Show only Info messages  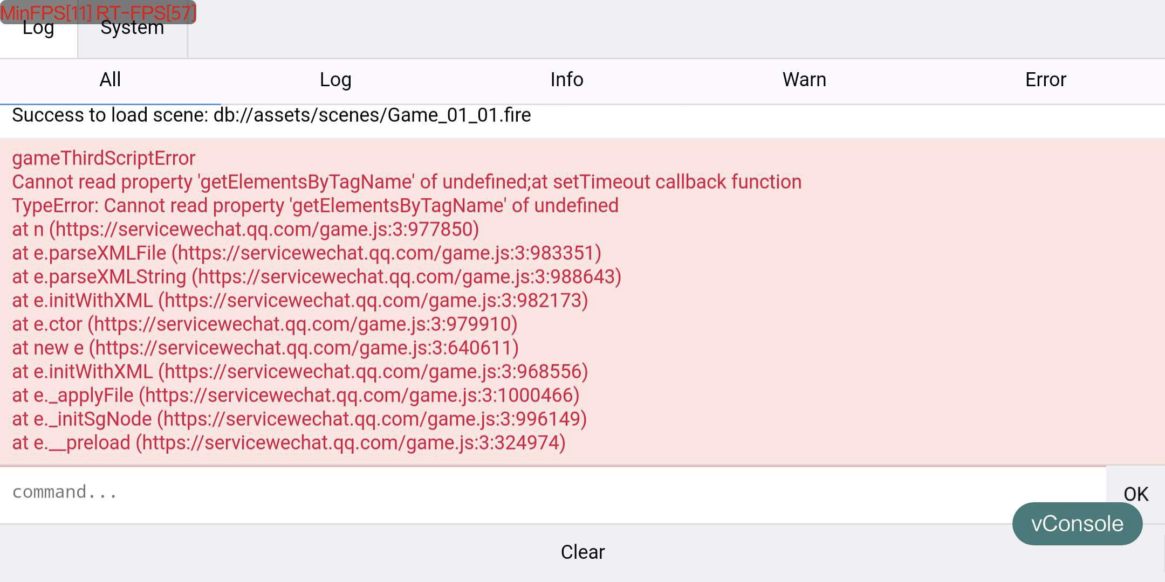[566, 80]
